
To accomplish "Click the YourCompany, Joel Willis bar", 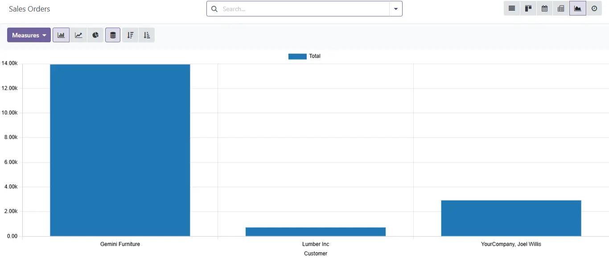I will click(x=511, y=218).
